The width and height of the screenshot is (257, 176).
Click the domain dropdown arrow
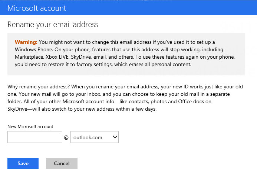pyautogui.click(x=115, y=137)
